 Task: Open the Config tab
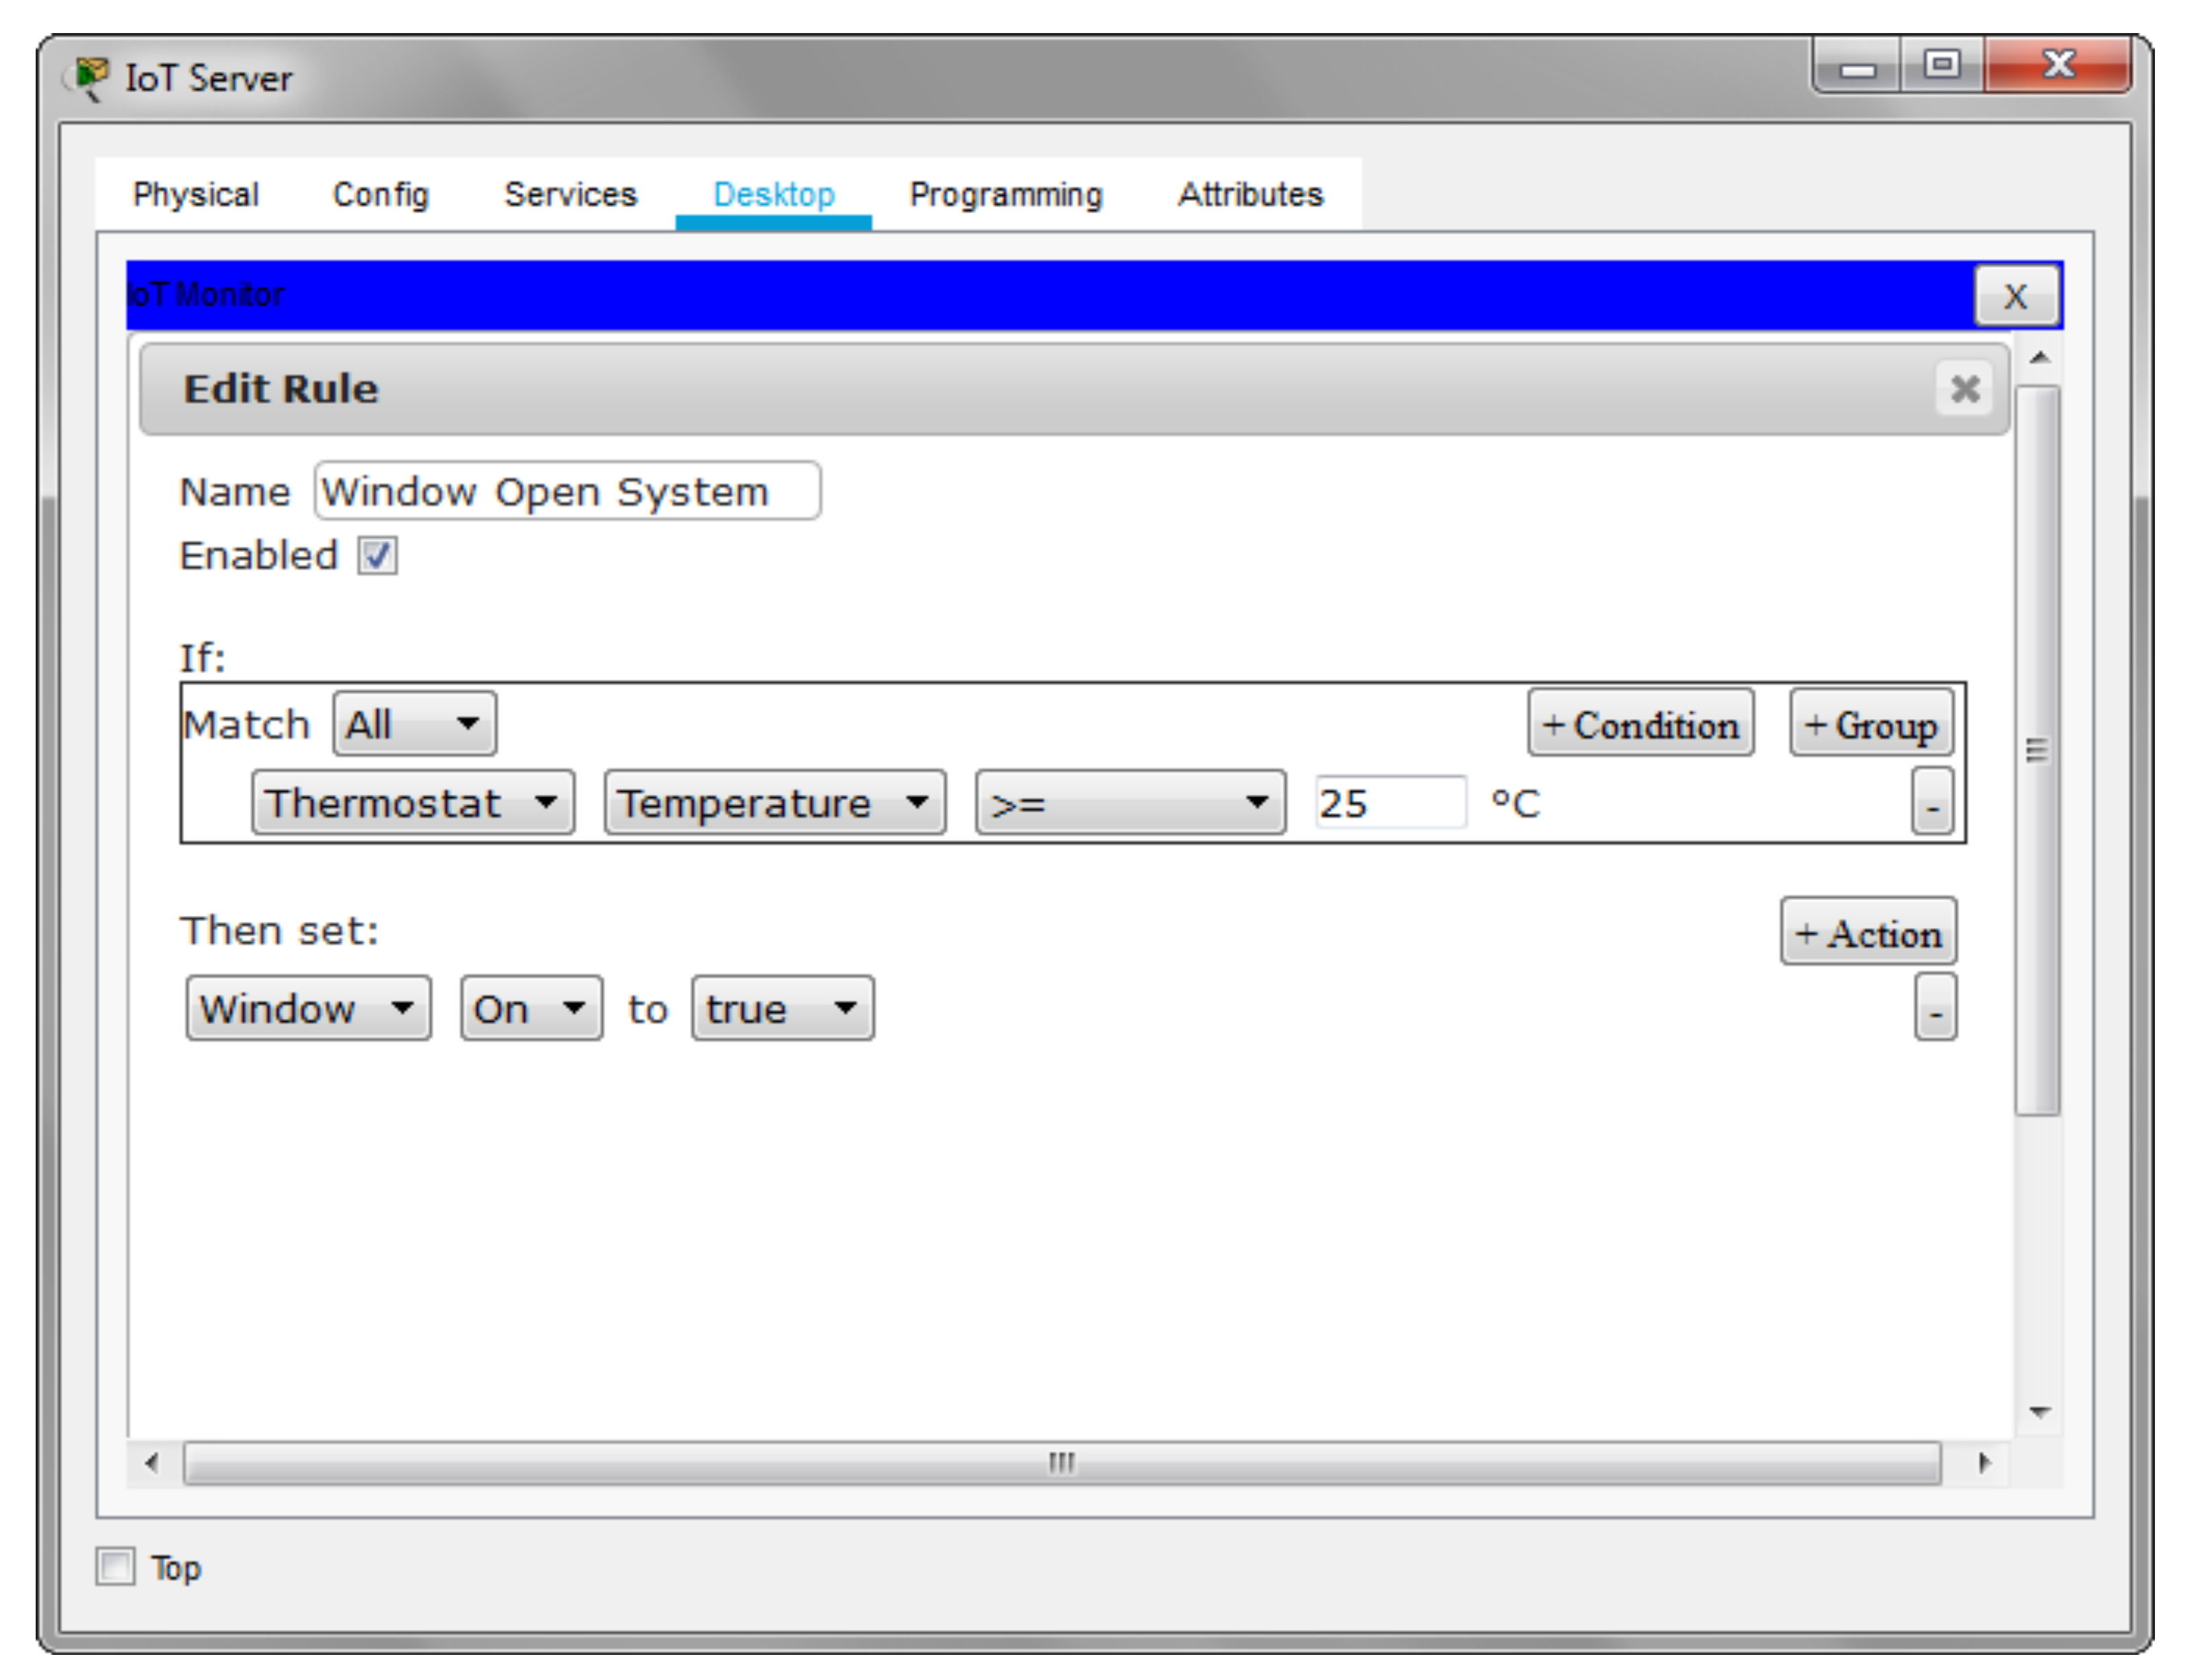coord(380,193)
